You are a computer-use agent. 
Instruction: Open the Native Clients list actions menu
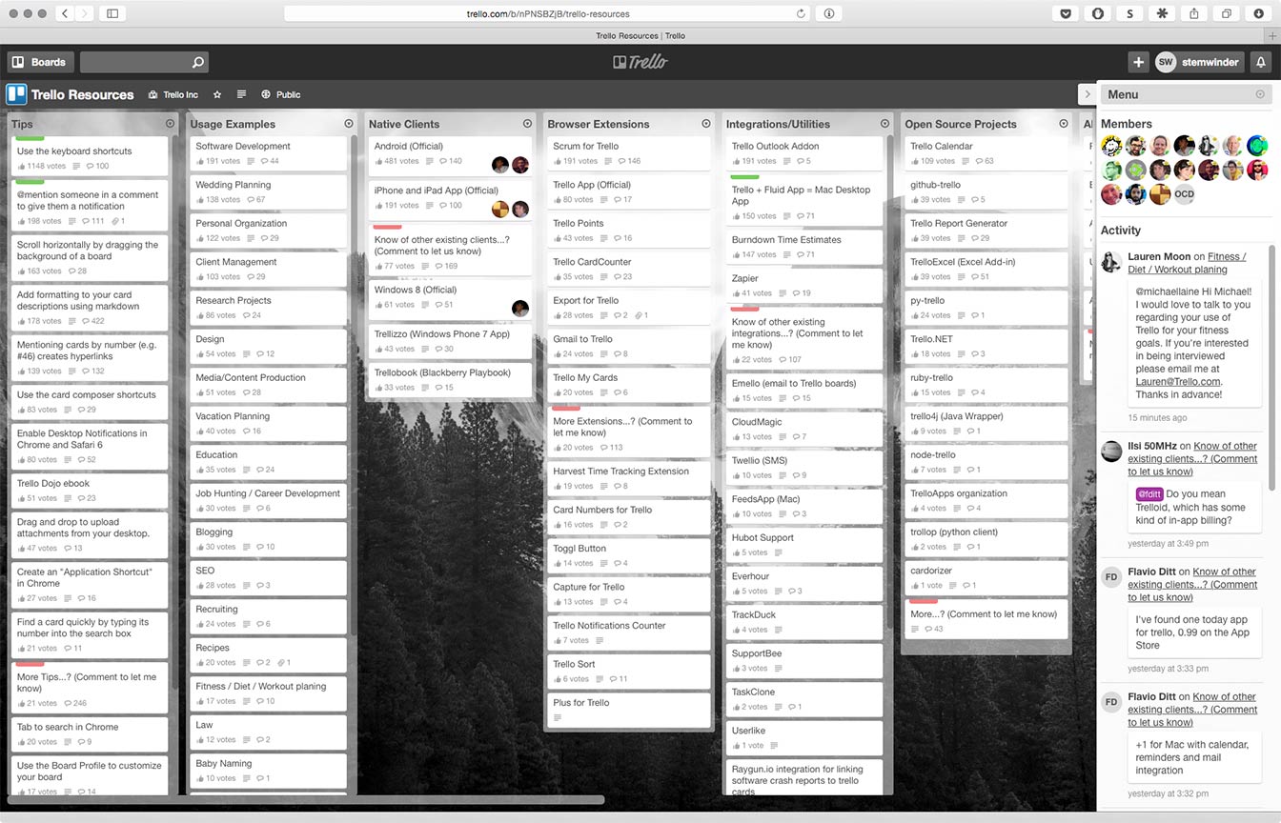(527, 124)
